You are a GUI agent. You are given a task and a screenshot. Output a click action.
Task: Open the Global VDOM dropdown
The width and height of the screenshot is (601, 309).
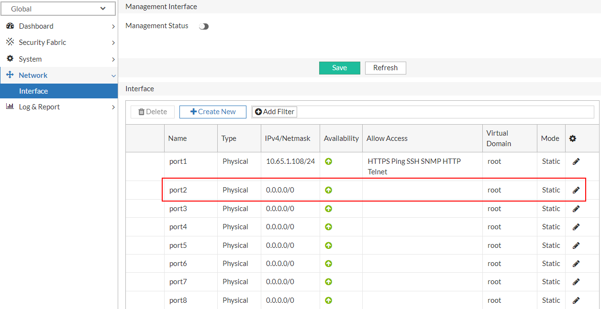[58, 9]
